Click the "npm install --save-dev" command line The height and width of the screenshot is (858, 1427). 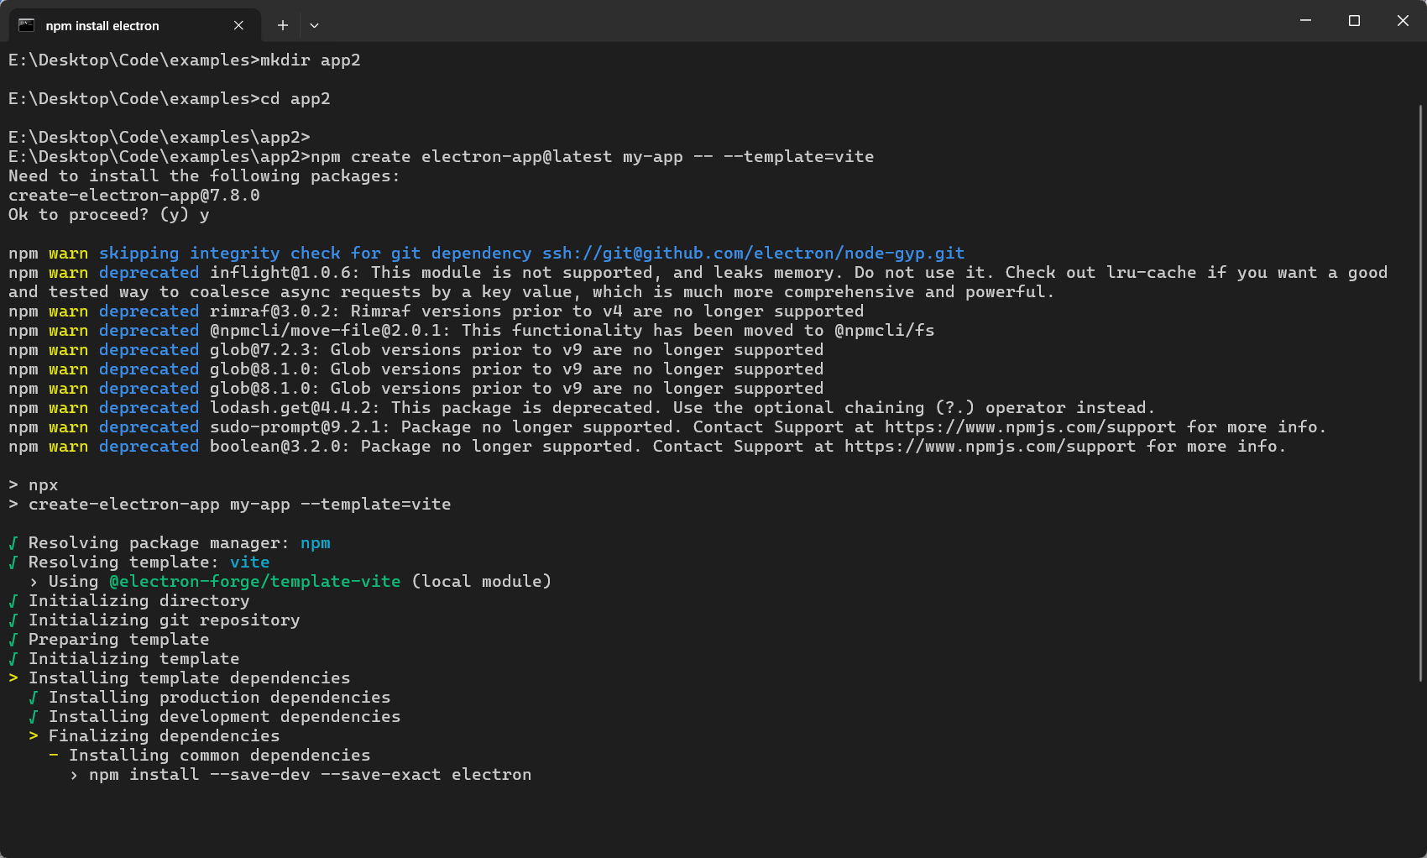pyautogui.click(x=310, y=775)
